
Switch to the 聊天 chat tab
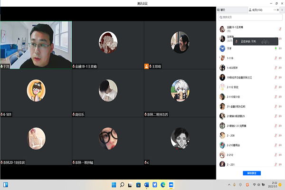[222, 9]
